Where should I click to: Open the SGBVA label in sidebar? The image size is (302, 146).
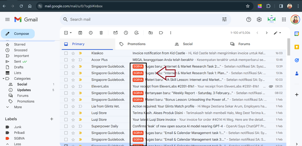click(x=19, y=138)
